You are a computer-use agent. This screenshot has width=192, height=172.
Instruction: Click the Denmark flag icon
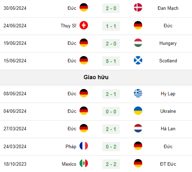click(138, 7)
